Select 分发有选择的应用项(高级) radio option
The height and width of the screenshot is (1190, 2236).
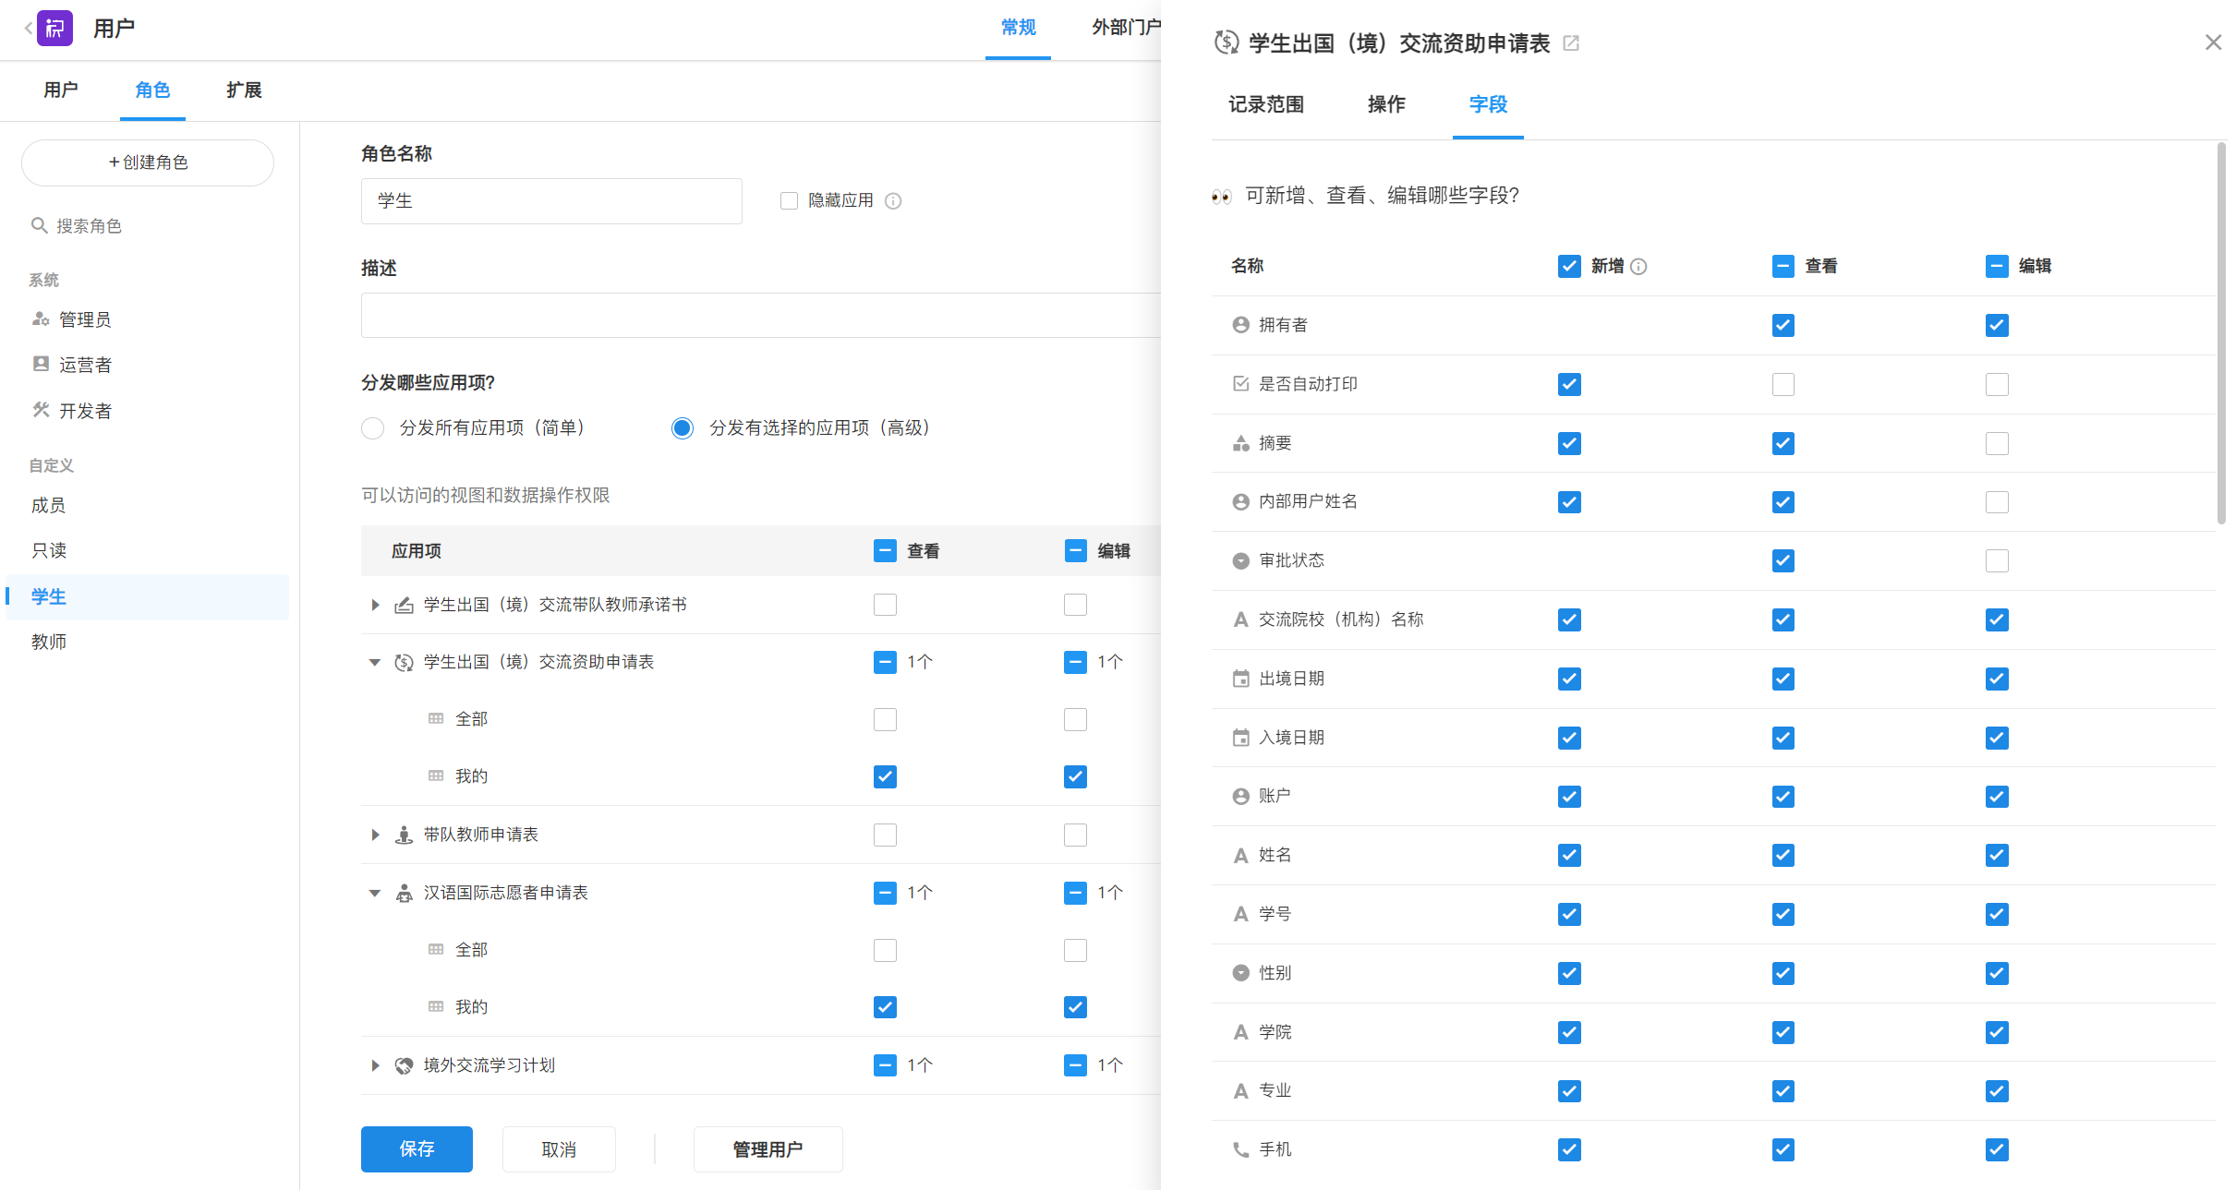coord(683,428)
